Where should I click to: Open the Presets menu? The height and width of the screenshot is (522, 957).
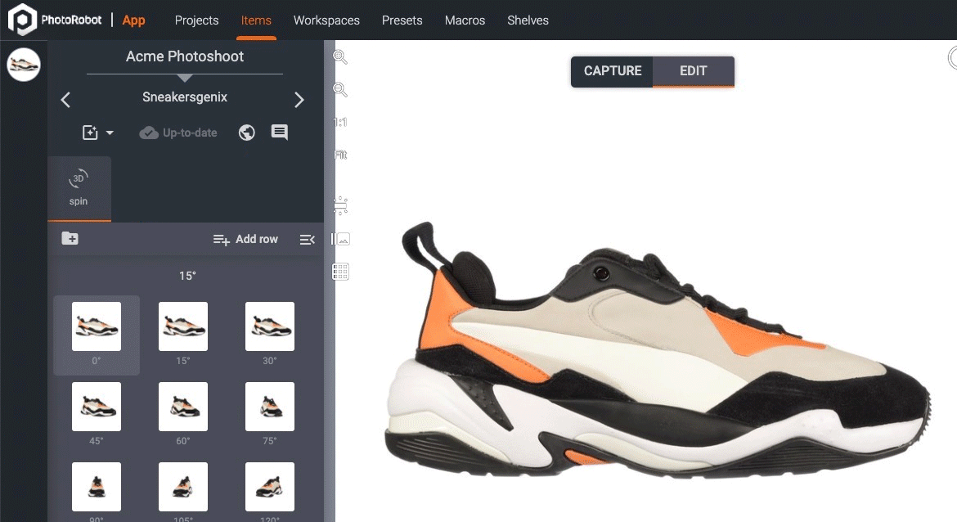(x=402, y=20)
